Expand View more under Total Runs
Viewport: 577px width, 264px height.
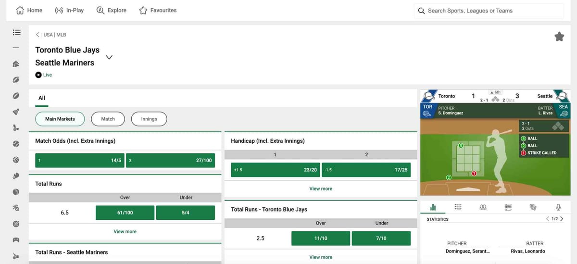[x=125, y=231]
